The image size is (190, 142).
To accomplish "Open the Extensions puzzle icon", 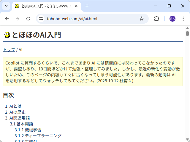I will [156, 19].
